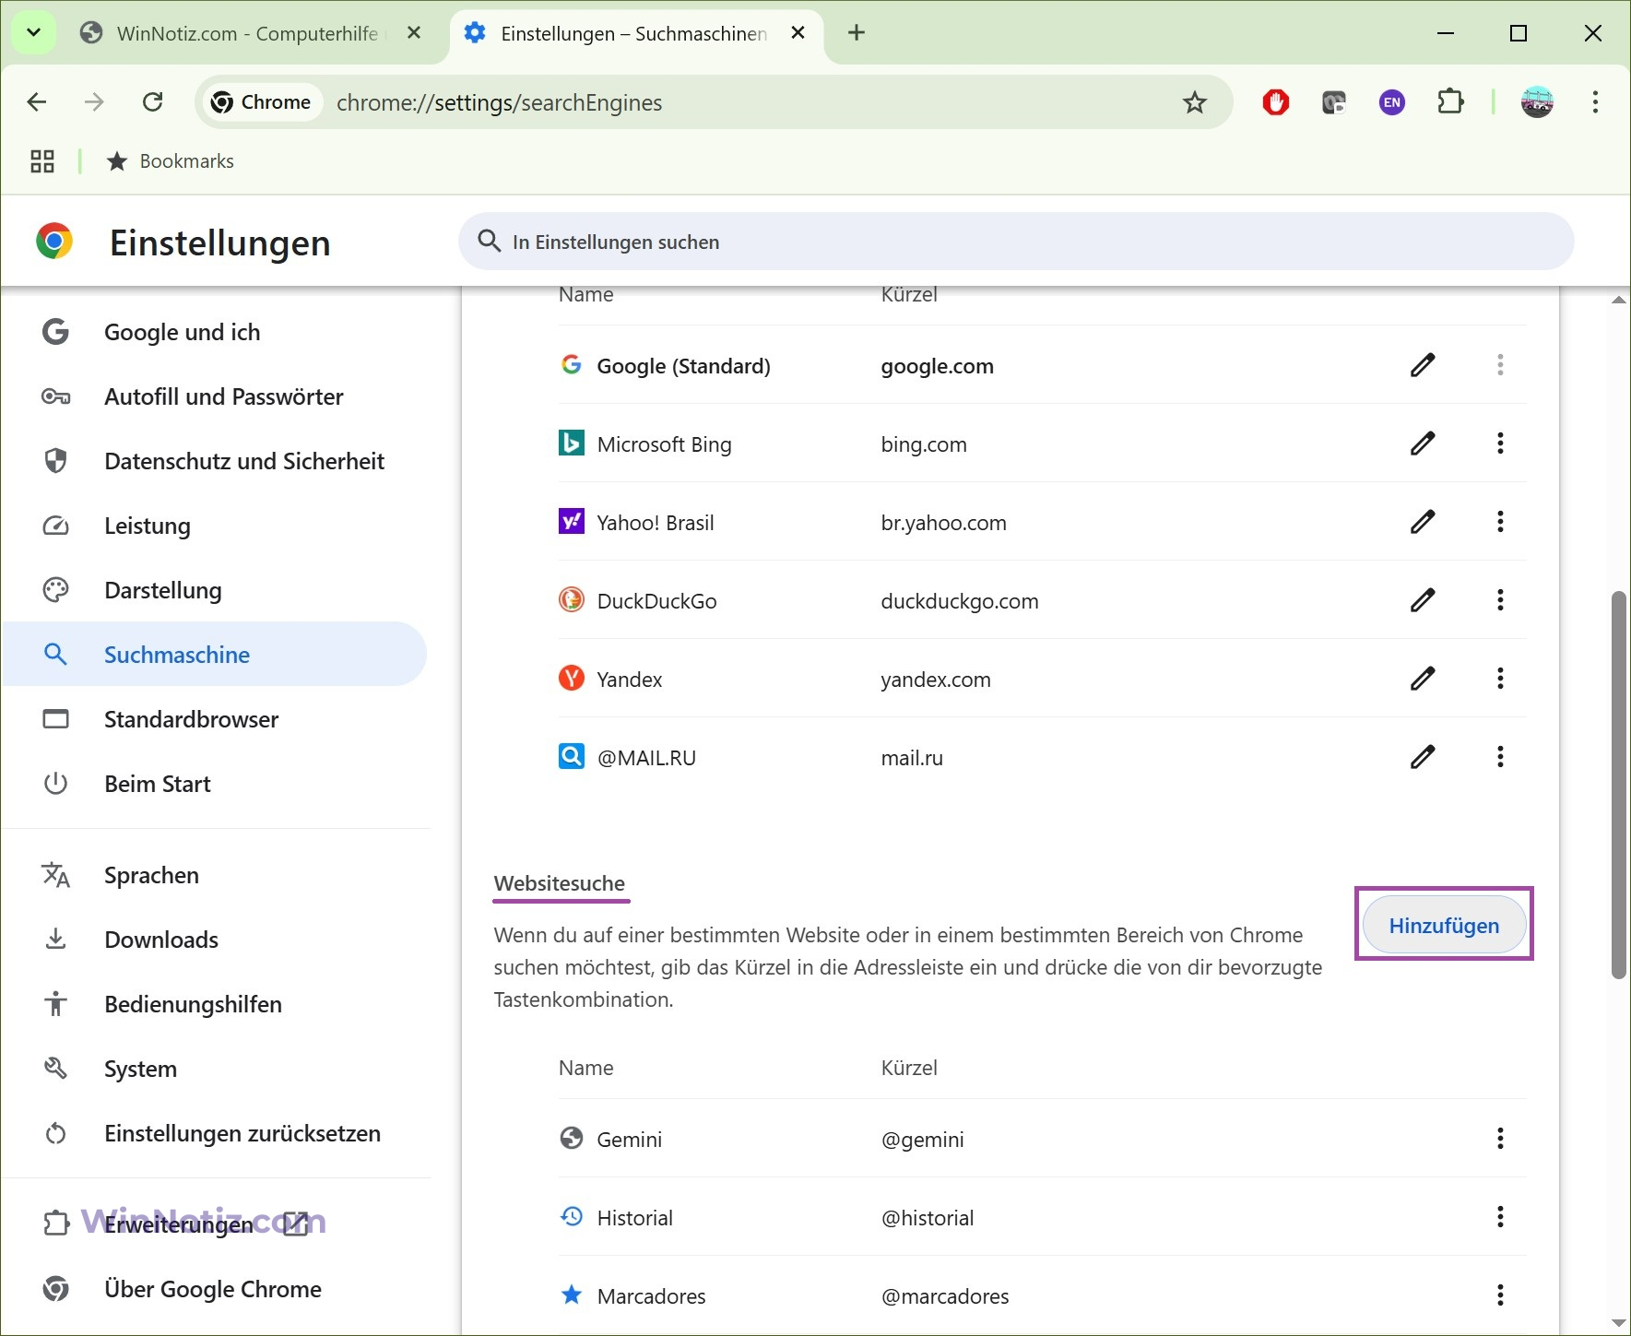Open more actions for Marcadores
Screen dimensions: 1631x1336
click(1500, 1295)
